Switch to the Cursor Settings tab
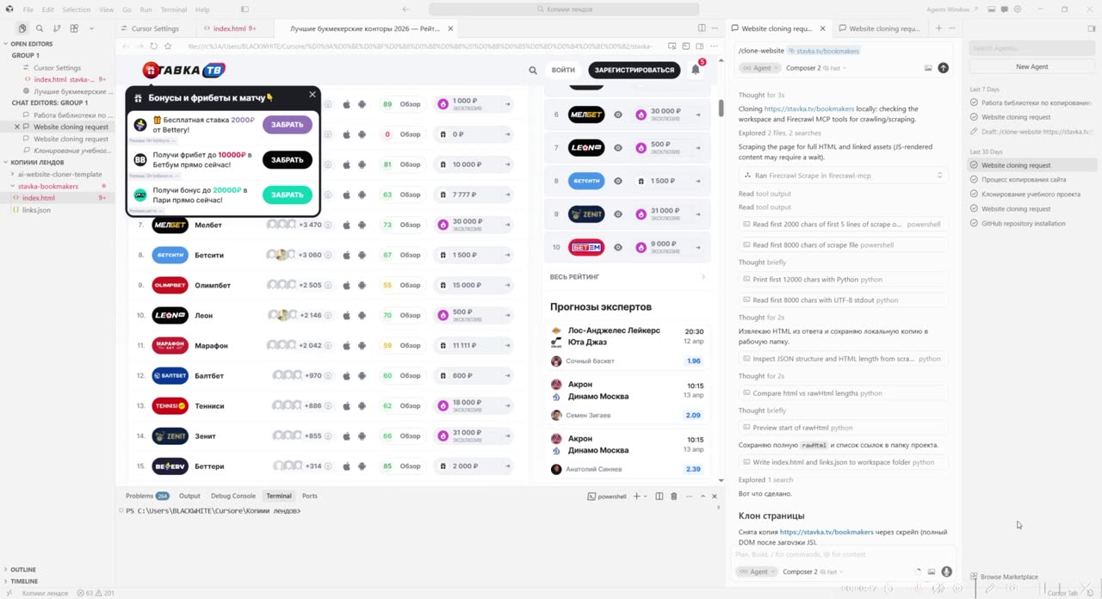 click(x=155, y=28)
